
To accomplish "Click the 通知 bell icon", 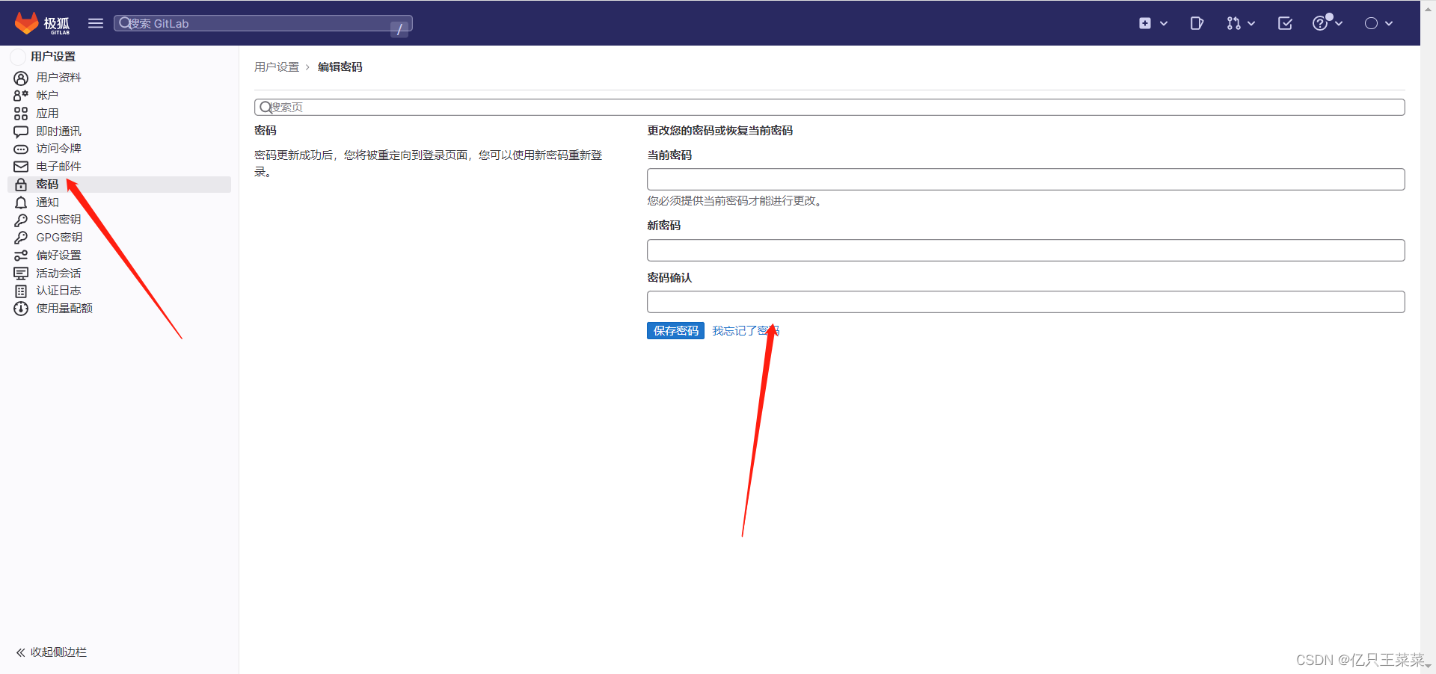I will click(21, 202).
